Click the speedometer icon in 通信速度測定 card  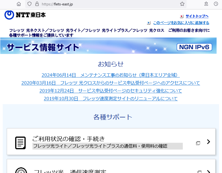[21, 171]
